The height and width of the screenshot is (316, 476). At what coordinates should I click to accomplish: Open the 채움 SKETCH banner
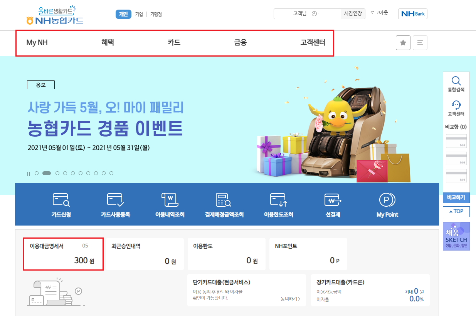pyautogui.click(x=456, y=236)
